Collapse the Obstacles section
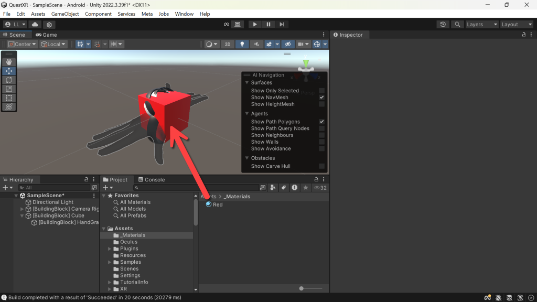The height and width of the screenshot is (302, 537). coord(246,158)
